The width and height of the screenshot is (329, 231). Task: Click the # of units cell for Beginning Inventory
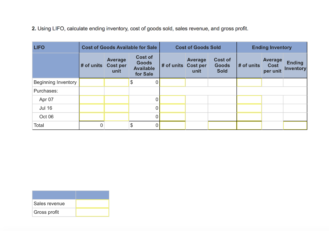pos(92,82)
